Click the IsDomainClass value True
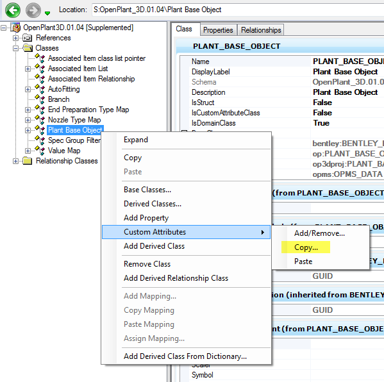Image resolution: width=384 pixels, height=382 pixels. [x=321, y=123]
